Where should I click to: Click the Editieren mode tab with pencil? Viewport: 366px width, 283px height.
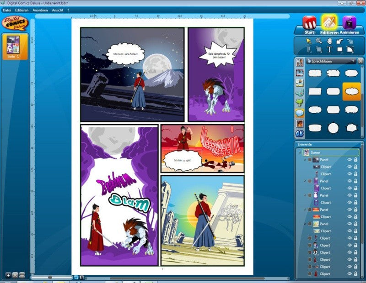(329, 25)
